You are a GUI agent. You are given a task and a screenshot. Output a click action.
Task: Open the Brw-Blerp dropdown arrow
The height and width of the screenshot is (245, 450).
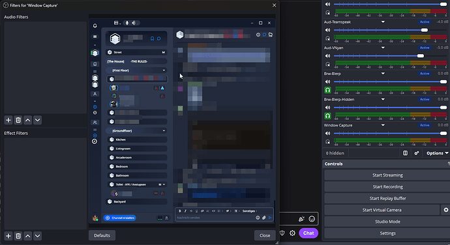click(383, 74)
